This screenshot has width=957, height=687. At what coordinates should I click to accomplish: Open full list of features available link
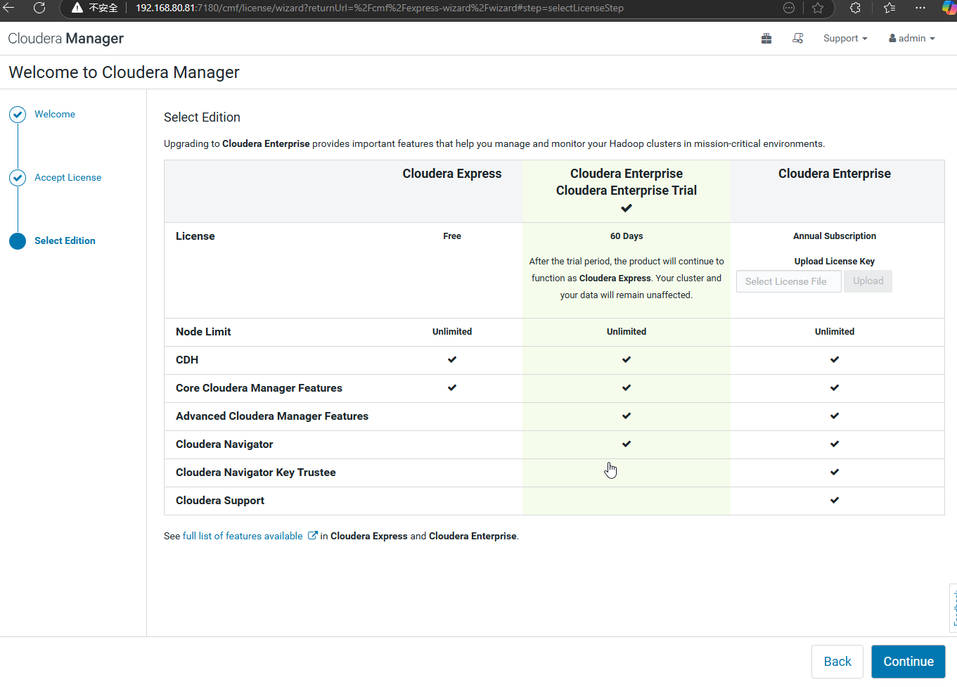click(x=243, y=536)
